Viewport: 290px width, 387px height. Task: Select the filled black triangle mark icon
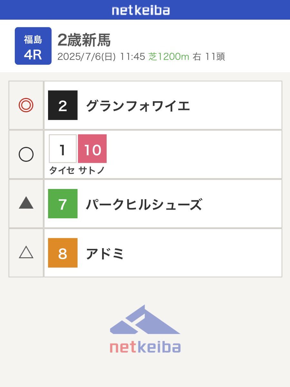[x=26, y=203]
